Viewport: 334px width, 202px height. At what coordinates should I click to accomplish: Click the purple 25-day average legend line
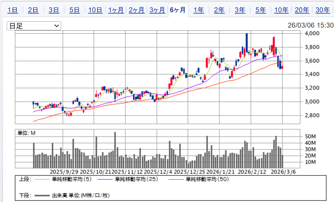tap(105, 179)
